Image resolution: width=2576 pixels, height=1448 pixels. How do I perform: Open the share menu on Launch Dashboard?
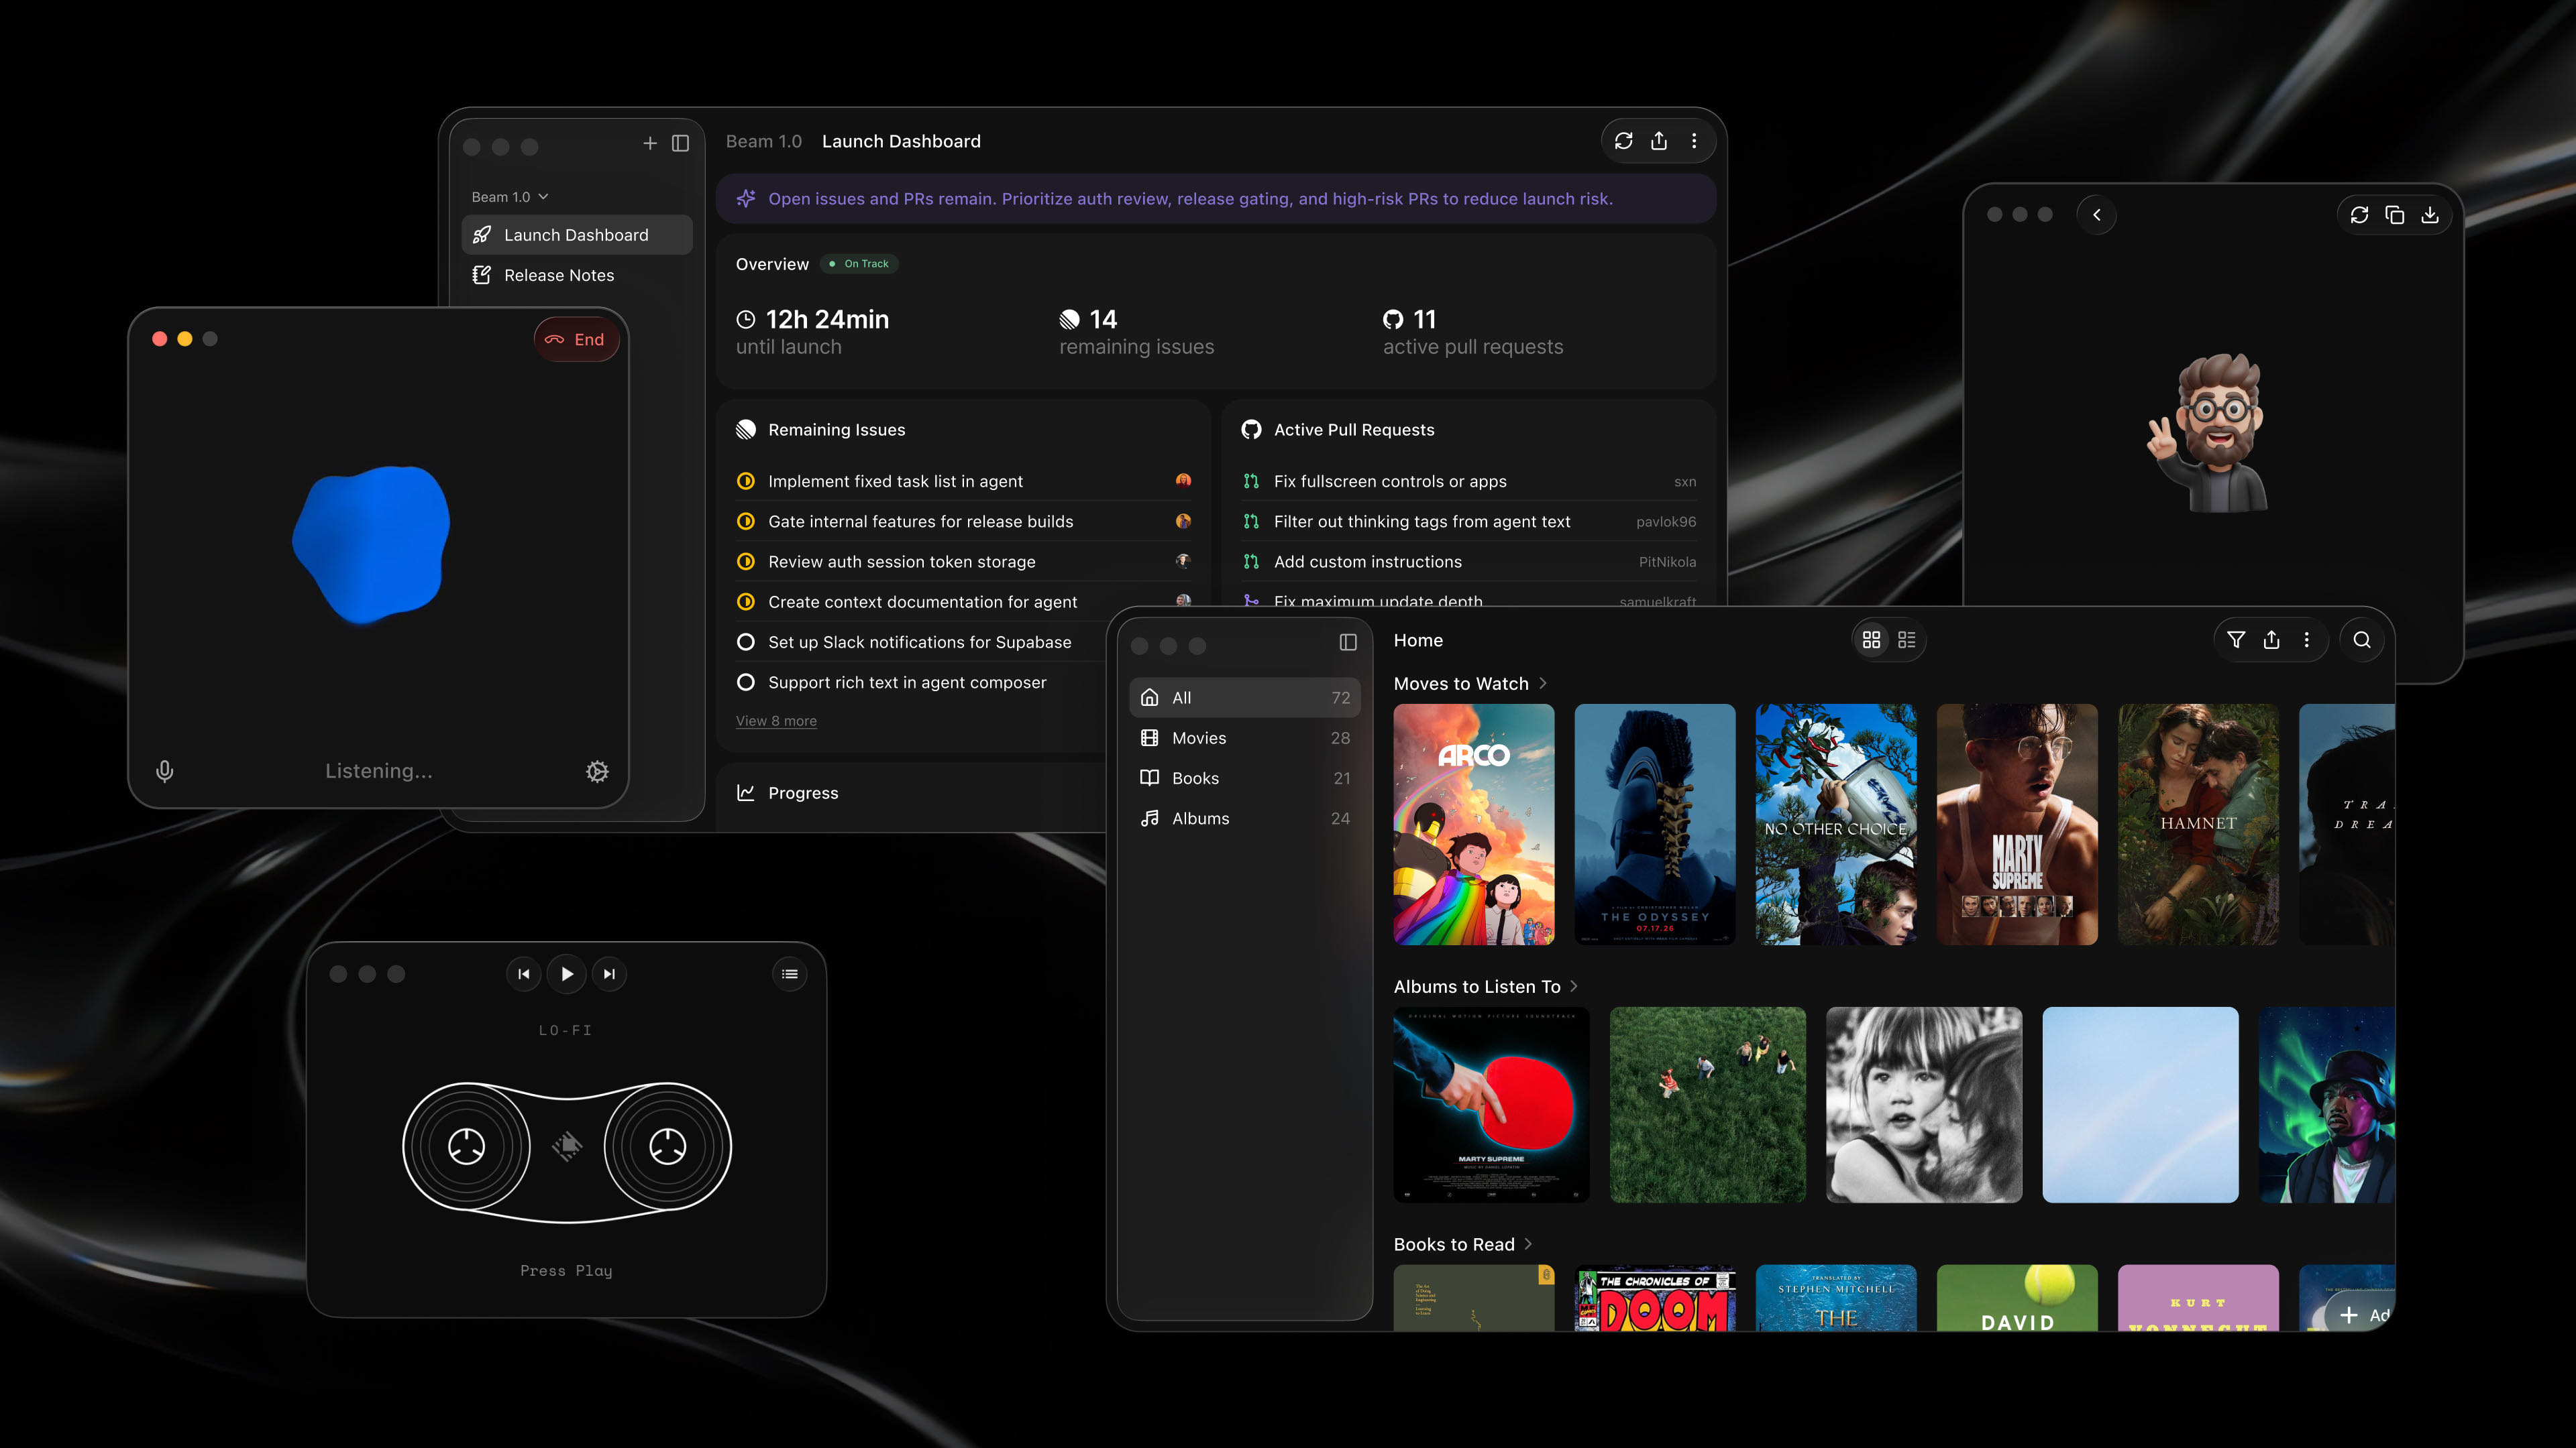pyautogui.click(x=1659, y=141)
